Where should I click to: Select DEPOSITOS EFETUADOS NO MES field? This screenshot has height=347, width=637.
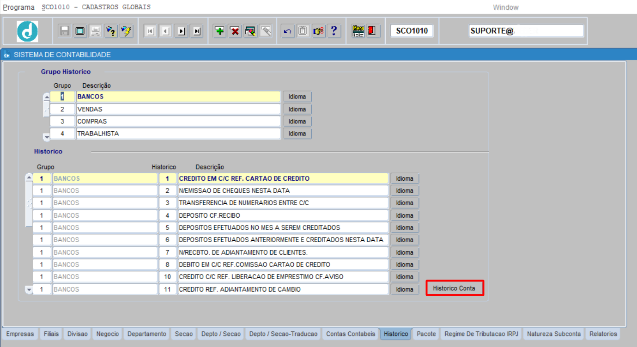[x=283, y=228]
